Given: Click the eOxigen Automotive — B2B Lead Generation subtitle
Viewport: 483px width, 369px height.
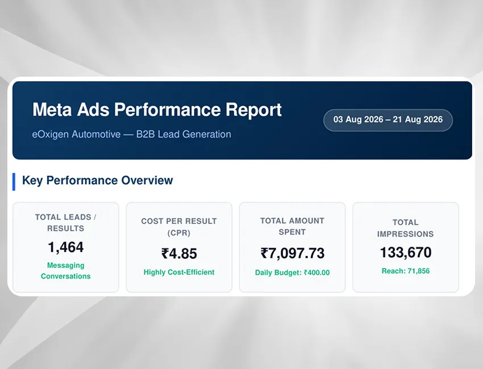Looking at the screenshot, I should pyautogui.click(x=131, y=135).
